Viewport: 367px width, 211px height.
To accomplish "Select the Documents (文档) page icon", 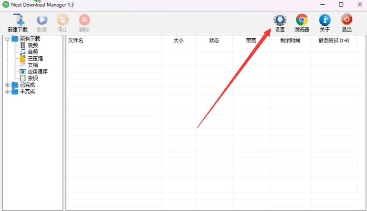I will coord(22,65).
